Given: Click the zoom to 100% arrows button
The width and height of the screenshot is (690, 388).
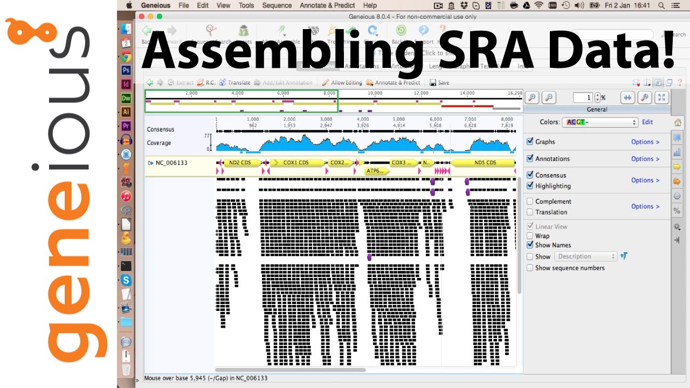Looking at the screenshot, I should tap(627, 98).
